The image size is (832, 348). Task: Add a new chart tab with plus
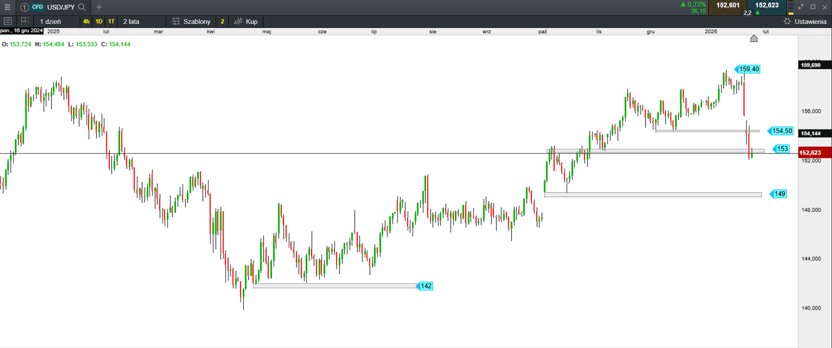(99, 7)
